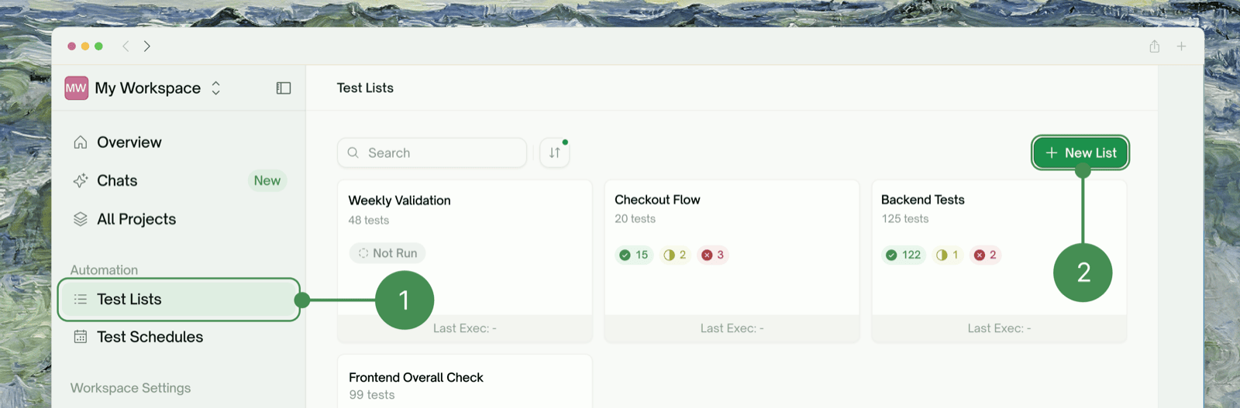This screenshot has height=408, width=1240.
Task: Click the 3 failed badge on Checkout Flow
Action: 712,255
